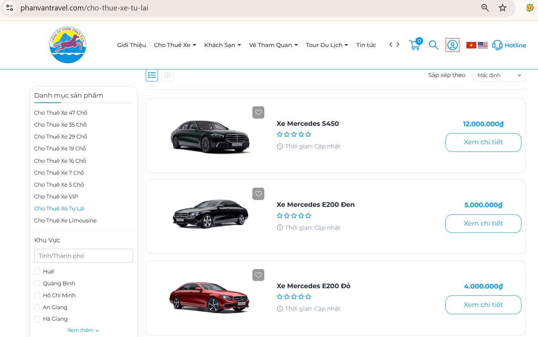The image size is (538, 337).
Task: Click the 4.000.000₫ price
Action: pos(483,286)
